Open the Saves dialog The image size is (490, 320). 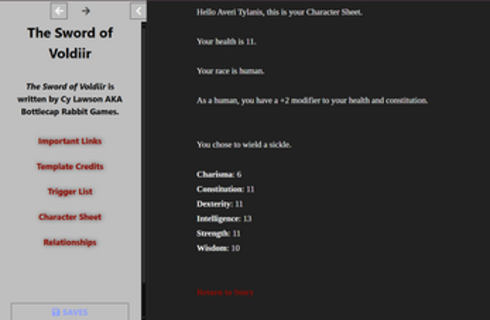70,312
